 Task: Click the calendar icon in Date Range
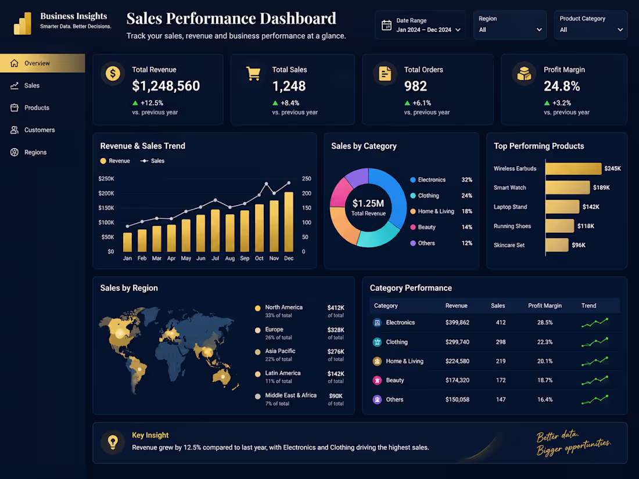(x=386, y=25)
